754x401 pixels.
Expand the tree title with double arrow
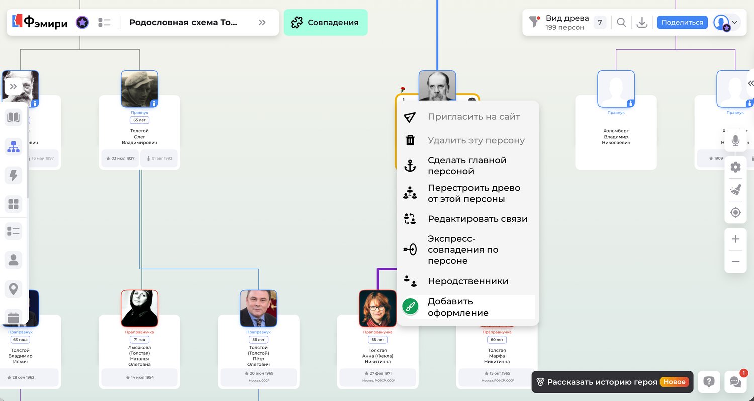coord(262,23)
